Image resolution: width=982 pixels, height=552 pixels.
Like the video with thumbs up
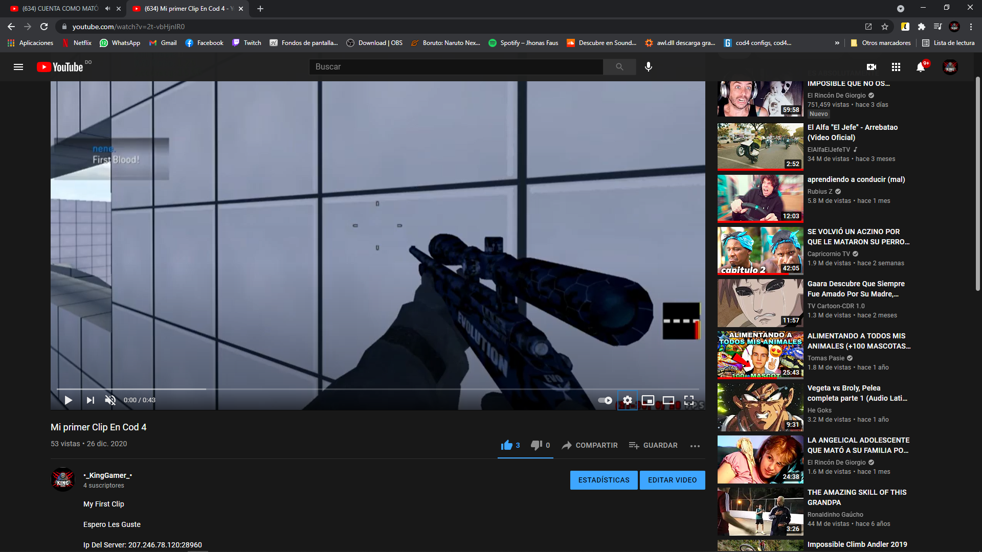click(510, 445)
